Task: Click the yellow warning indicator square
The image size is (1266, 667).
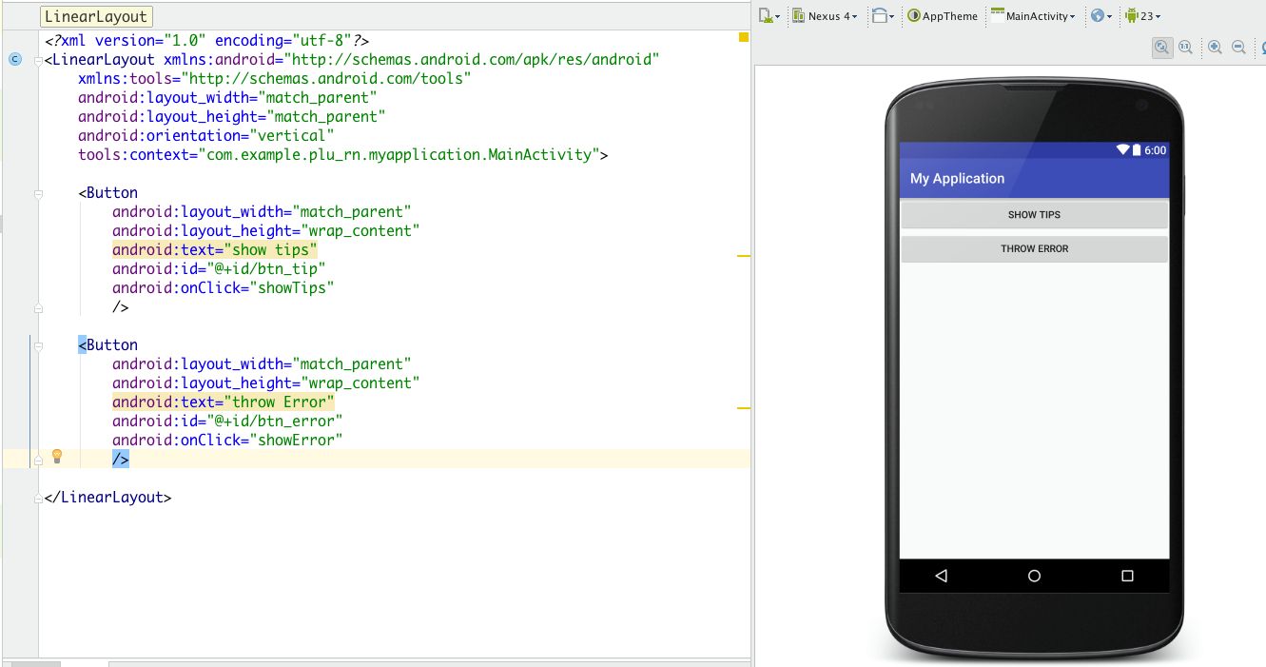Action: tap(744, 37)
